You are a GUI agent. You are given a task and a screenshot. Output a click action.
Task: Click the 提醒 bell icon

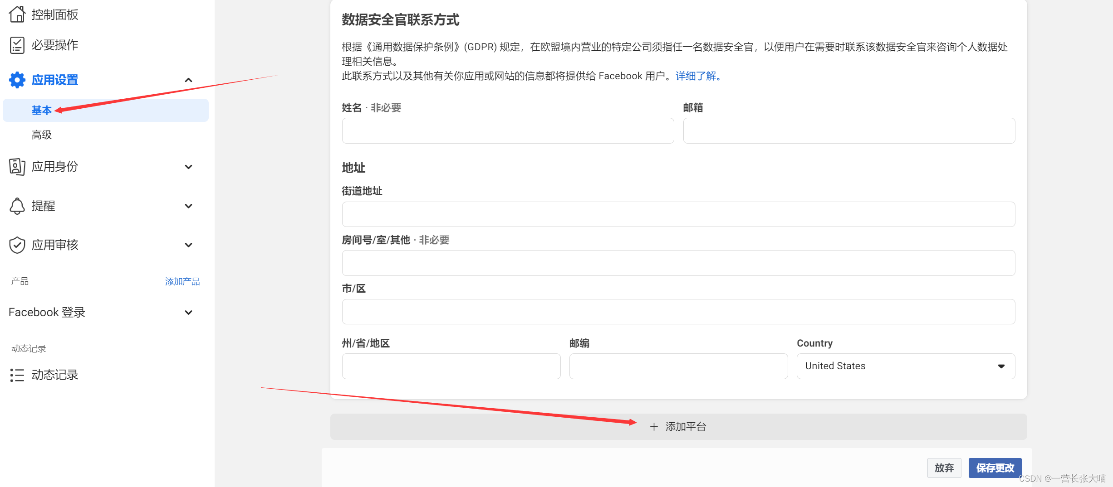tap(17, 206)
